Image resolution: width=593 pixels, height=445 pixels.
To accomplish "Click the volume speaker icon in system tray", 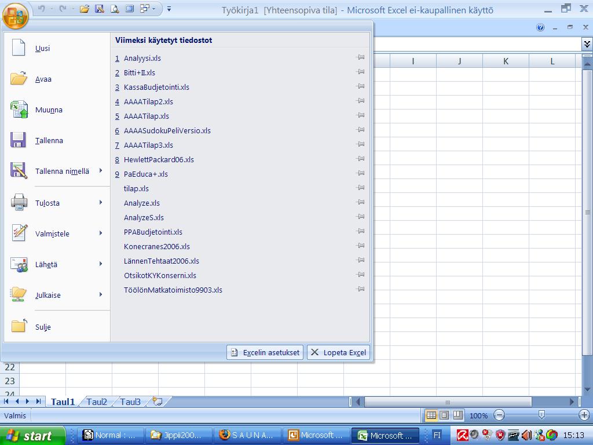I will coord(526,435).
